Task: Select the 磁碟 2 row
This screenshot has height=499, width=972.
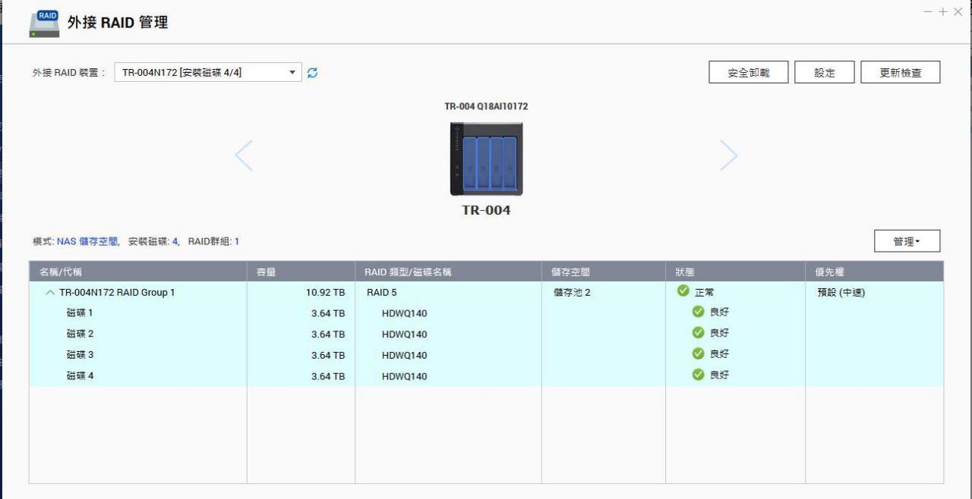Action: [486, 334]
